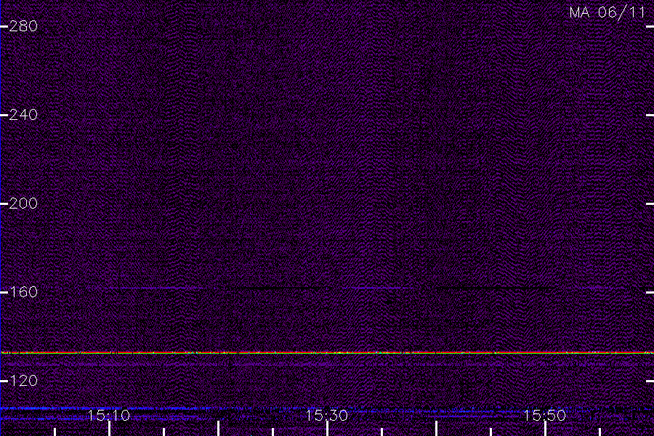Viewport: 654px width, 436px height.
Task: Click the MA 06/11 station date label
Action: [x=607, y=12]
